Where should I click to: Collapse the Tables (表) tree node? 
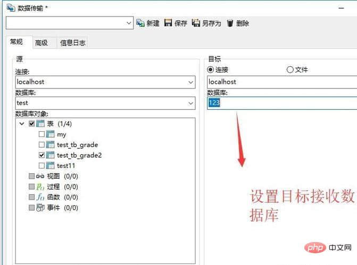pyautogui.click(x=22, y=124)
